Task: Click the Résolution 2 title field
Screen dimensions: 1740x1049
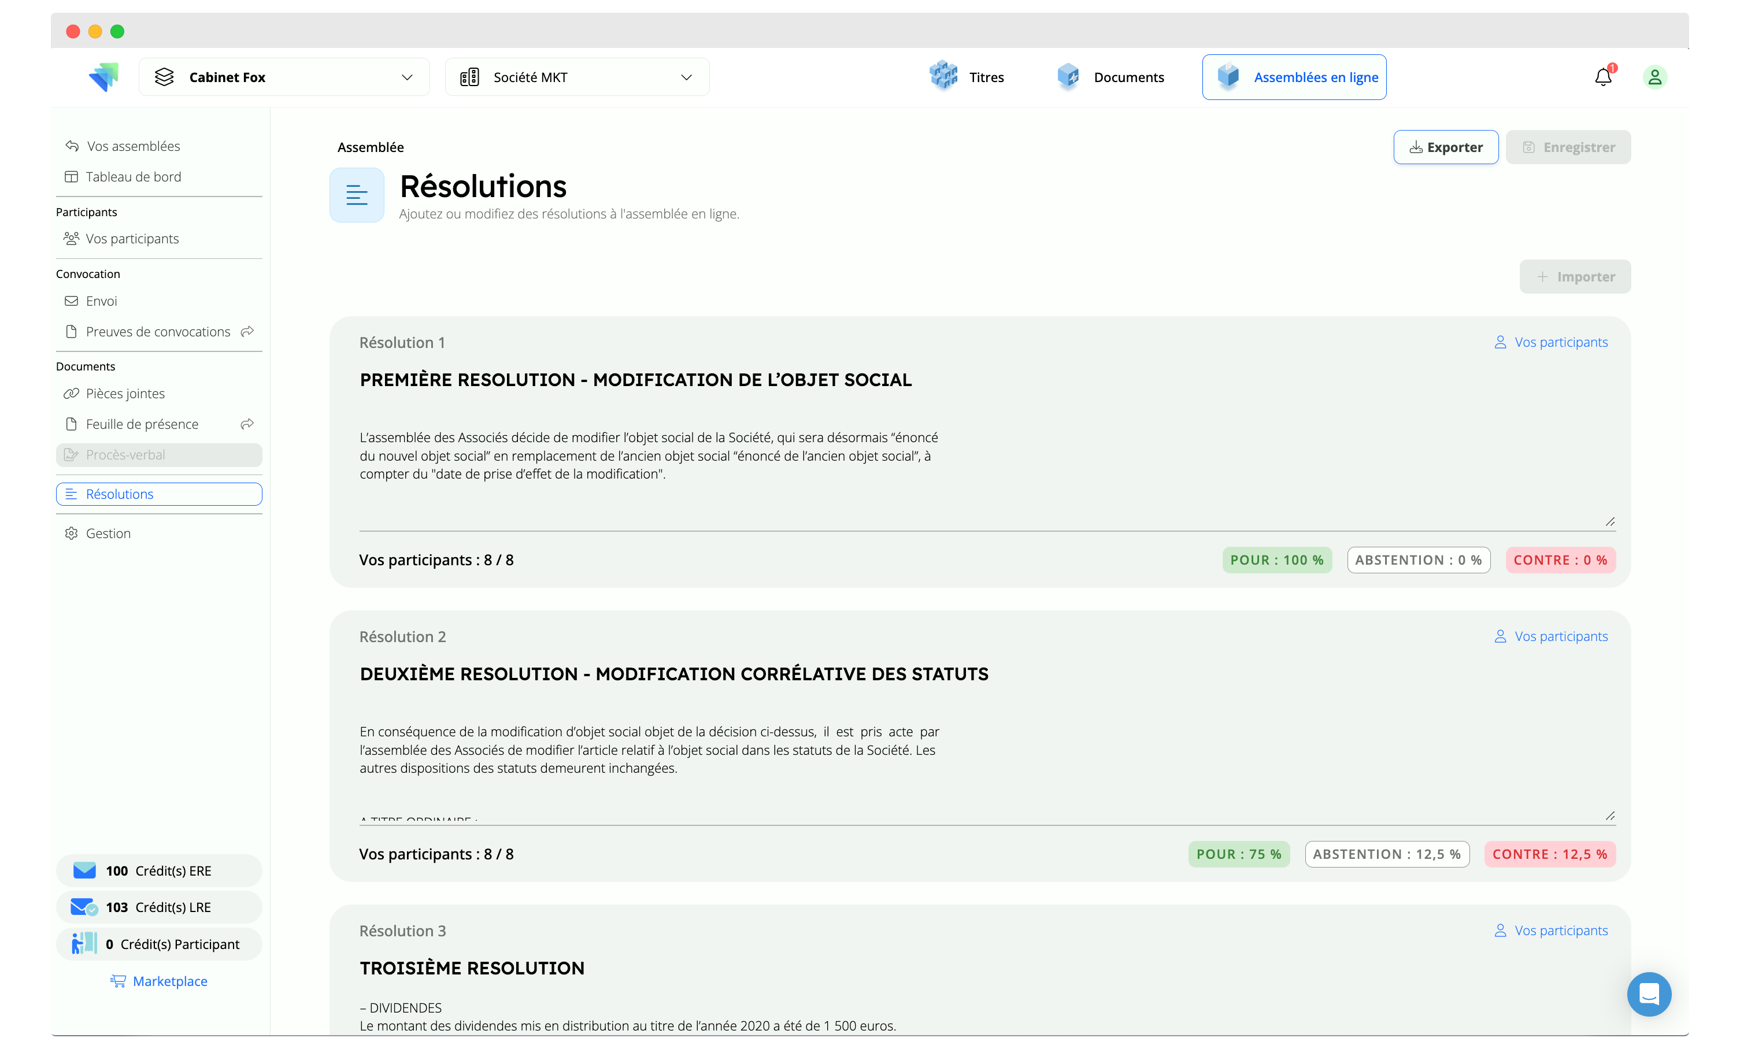Action: (x=673, y=674)
